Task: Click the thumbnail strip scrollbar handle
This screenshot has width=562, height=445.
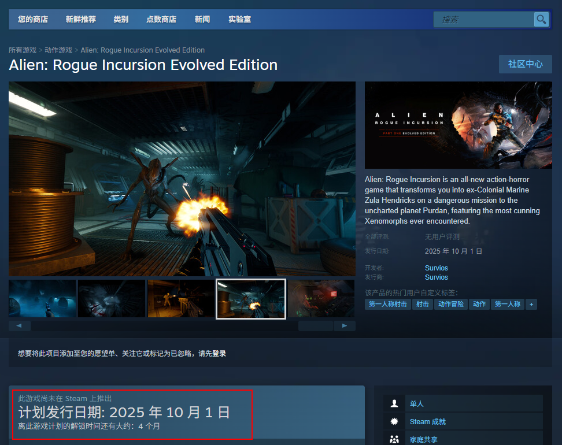Action: (316, 326)
